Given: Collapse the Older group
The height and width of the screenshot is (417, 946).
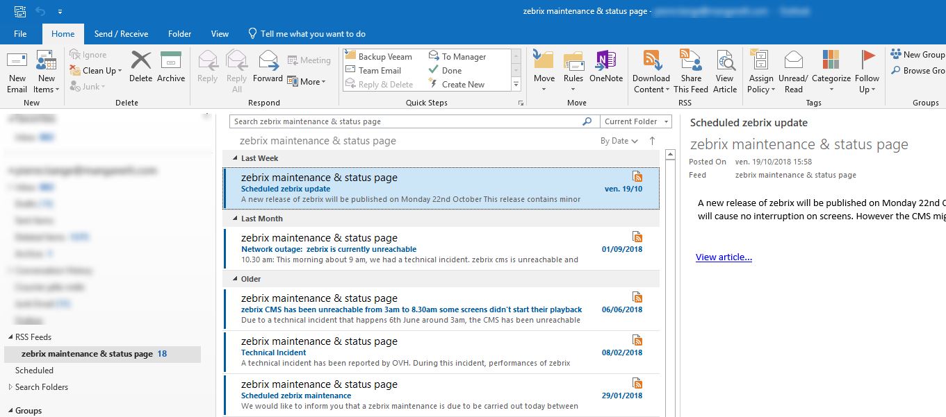Looking at the screenshot, I should 235,279.
